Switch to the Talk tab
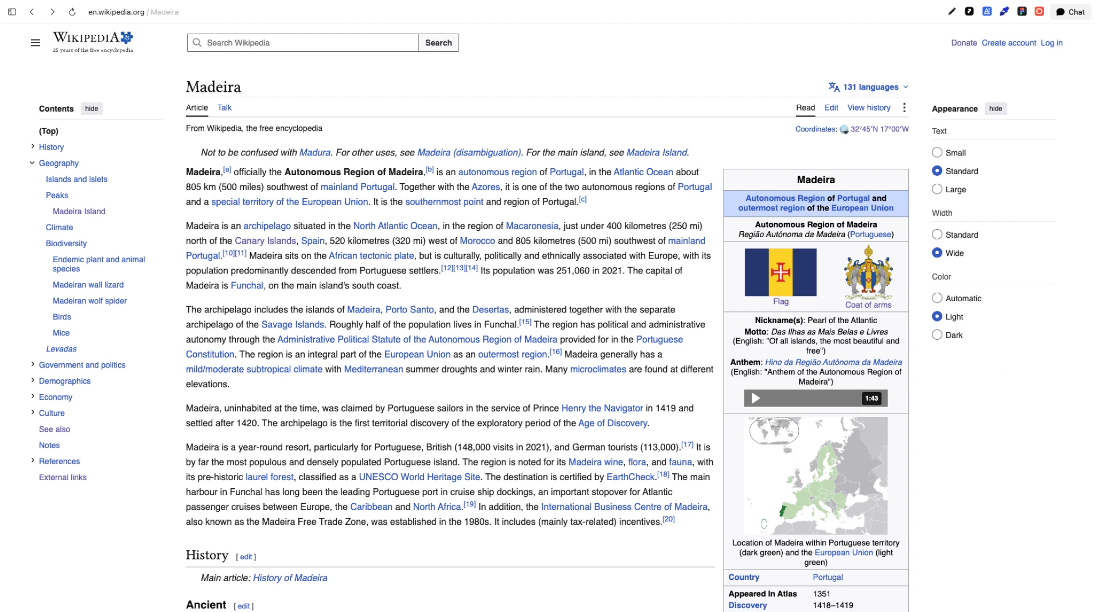Viewport: 1095px width, 612px height. tap(224, 108)
